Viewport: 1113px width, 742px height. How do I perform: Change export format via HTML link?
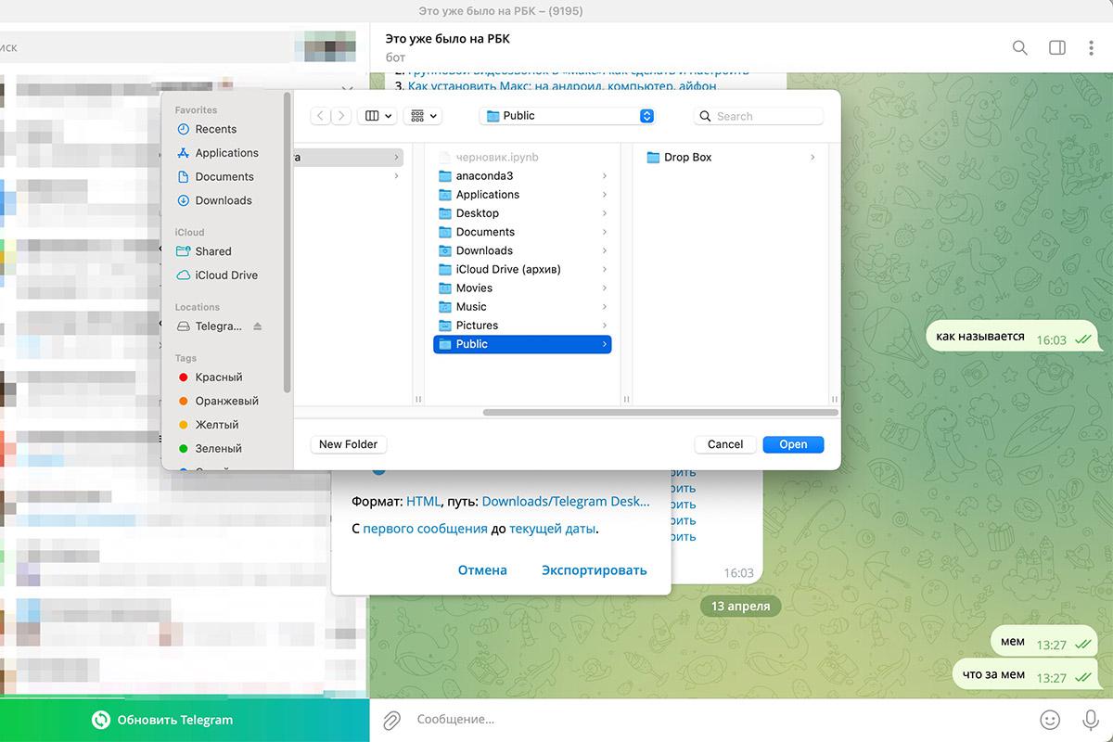click(x=424, y=501)
